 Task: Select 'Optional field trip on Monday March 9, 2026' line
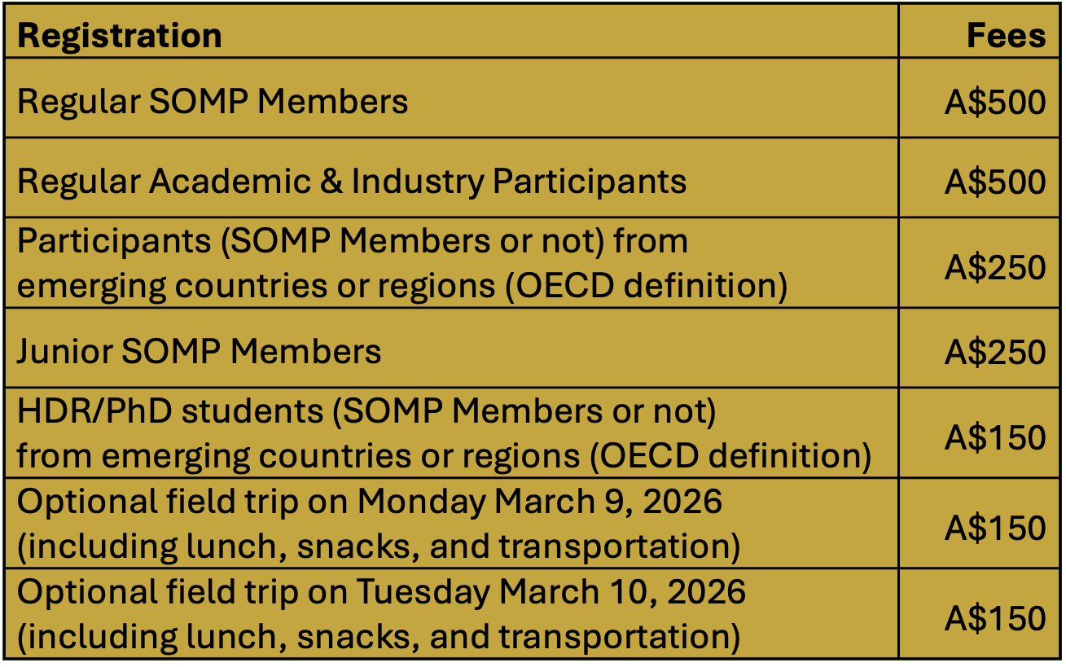pyautogui.click(x=370, y=502)
